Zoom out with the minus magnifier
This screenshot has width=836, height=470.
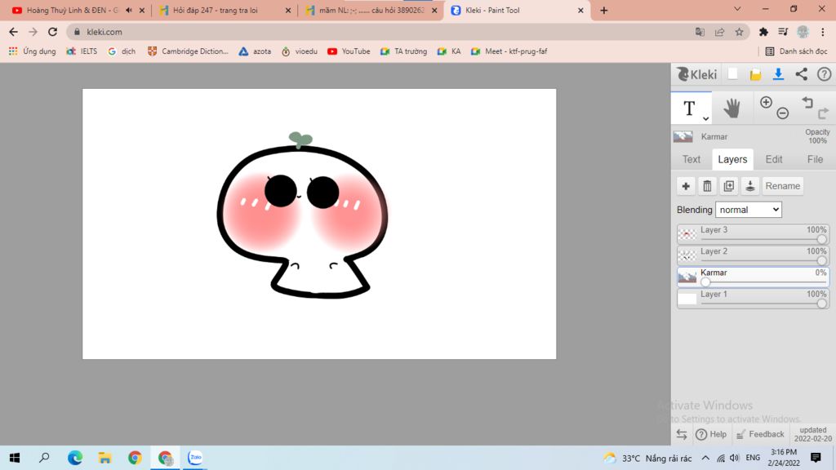(782, 113)
